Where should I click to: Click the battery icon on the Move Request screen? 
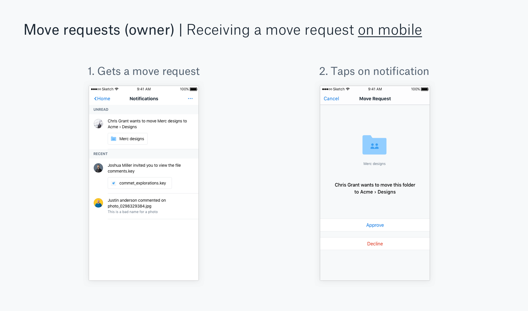423,89
